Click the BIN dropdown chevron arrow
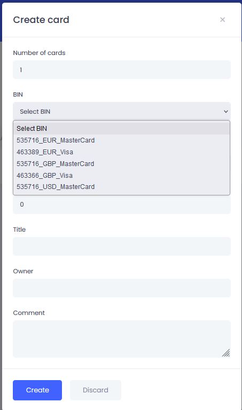This screenshot has height=410, width=242. (x=226, y=112)
